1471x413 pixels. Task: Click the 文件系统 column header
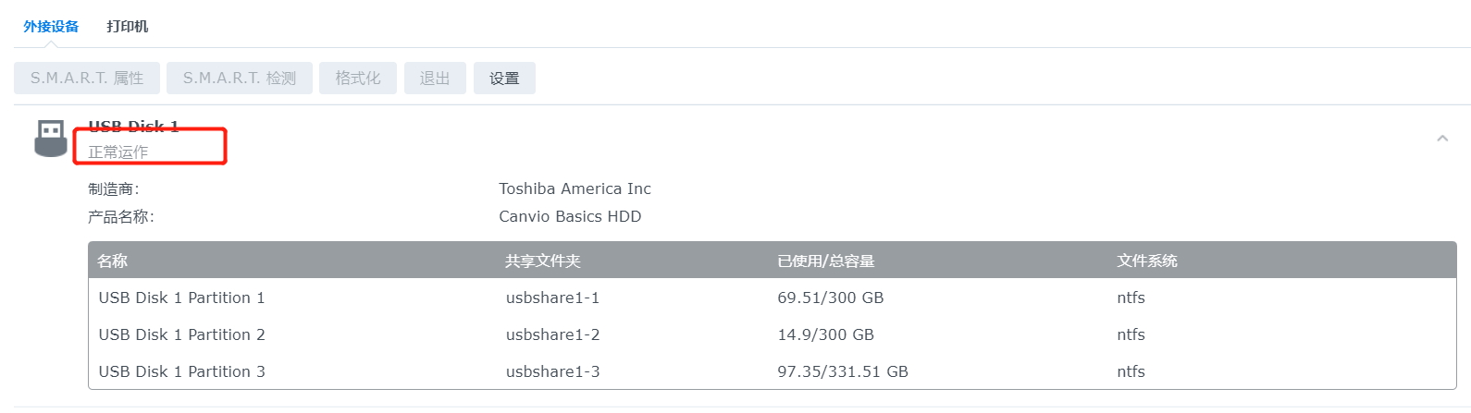pos(1146,261)
